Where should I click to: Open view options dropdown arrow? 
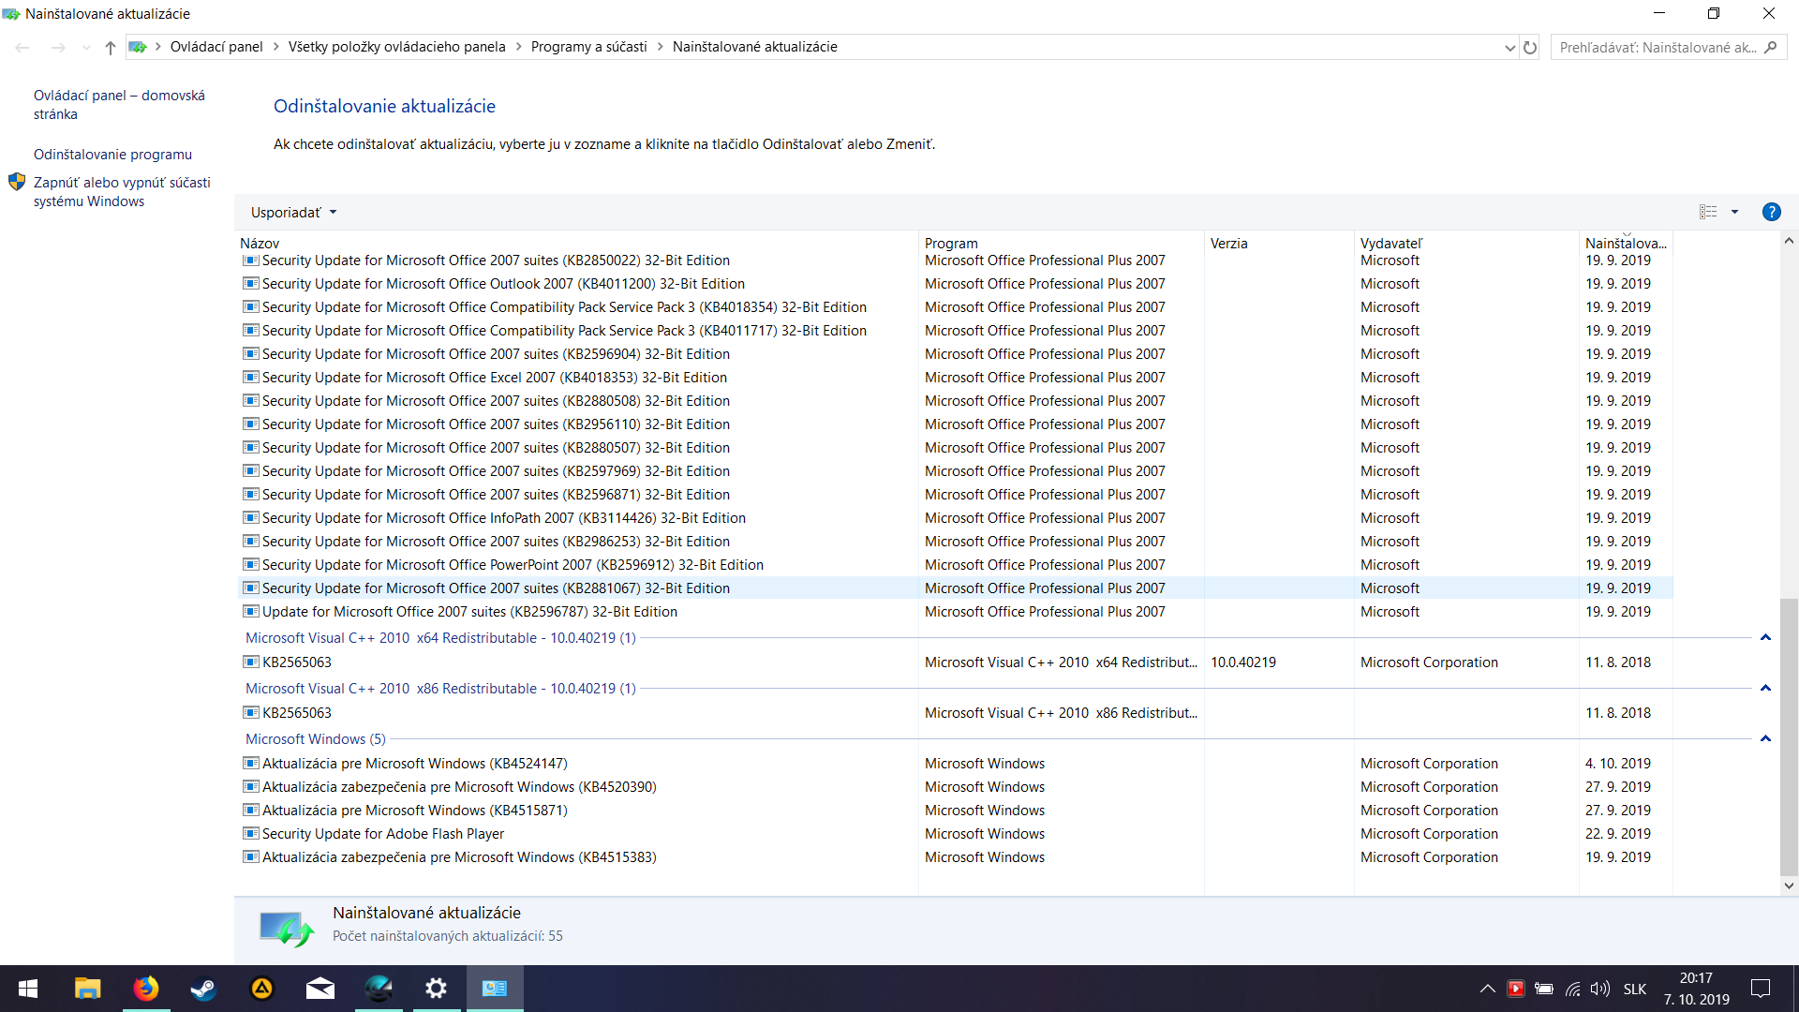(1734, 212)
